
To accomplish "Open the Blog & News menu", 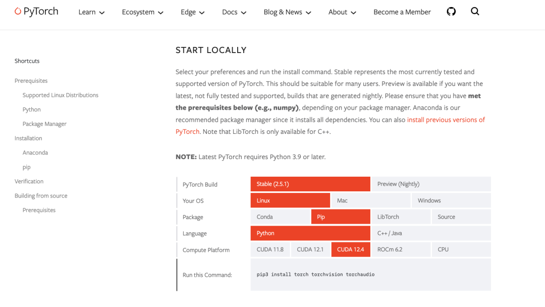I will click(287, 12).
